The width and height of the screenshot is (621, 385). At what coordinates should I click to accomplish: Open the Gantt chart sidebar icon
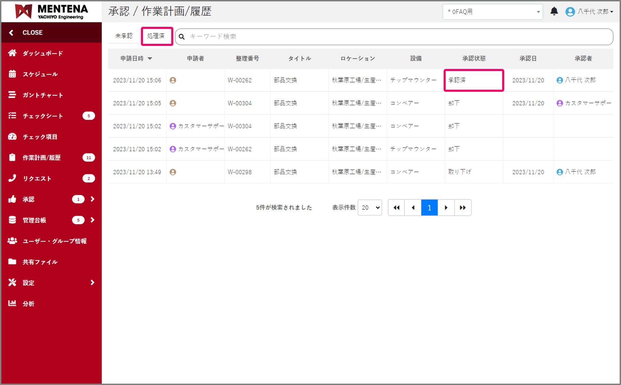coord(12,95)
